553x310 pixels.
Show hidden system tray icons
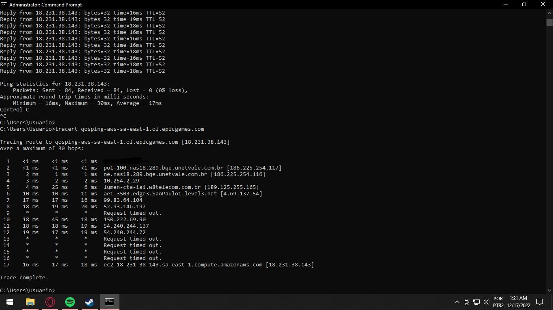[x=457, y=302]
